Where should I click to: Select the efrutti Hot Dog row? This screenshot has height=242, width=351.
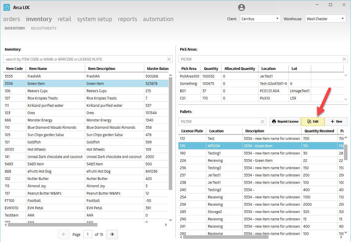click(86, 171)
